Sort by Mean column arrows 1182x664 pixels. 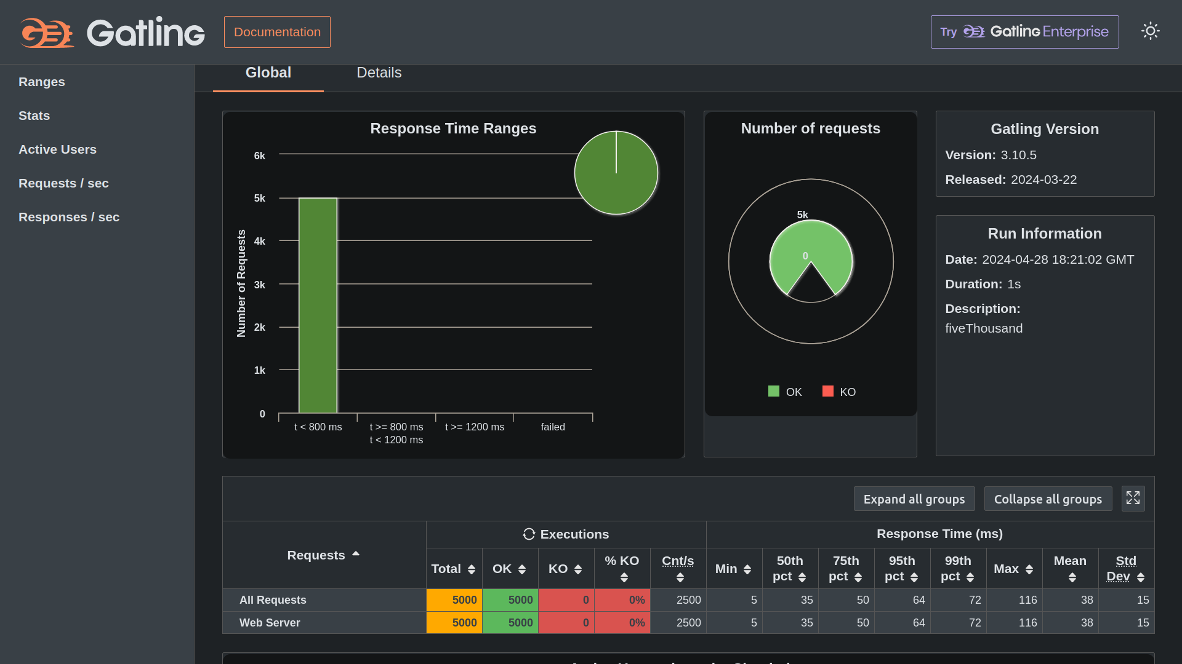[1072, 577]
